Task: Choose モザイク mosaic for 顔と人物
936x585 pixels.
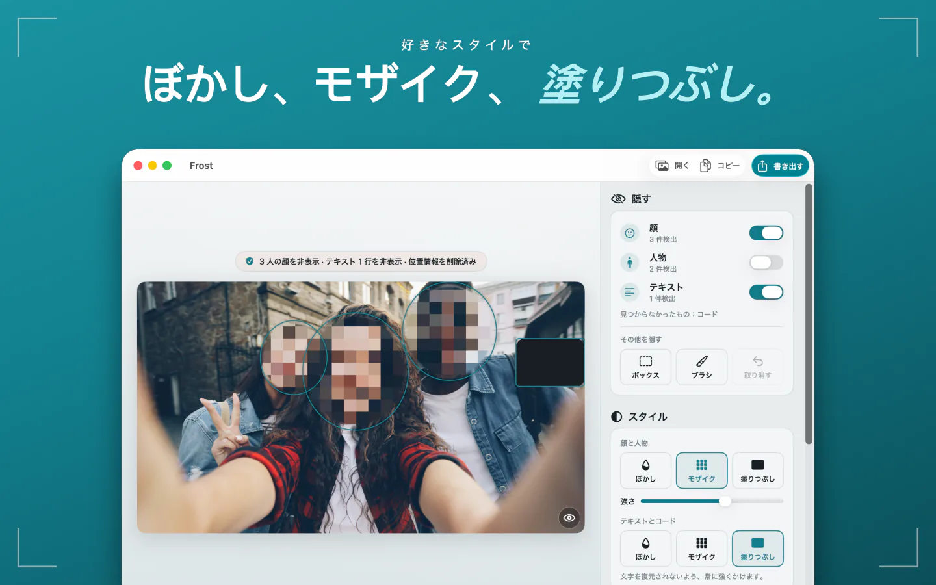Action: [x=701, y=471]
